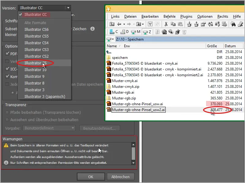The image size is (245, 183).
Task: Click the scissors cut icon
Action: (166, 24)
